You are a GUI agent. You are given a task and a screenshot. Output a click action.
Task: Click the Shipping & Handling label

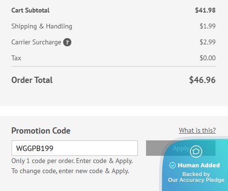[42, 27]
